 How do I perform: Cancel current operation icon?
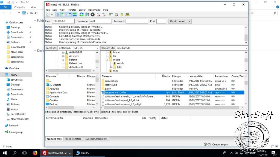pos(92,15)
